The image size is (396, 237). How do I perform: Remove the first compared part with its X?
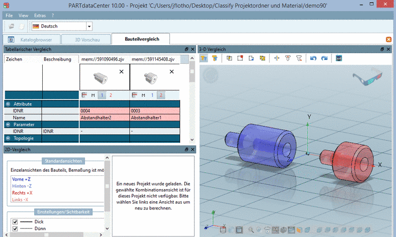[121, 72]
